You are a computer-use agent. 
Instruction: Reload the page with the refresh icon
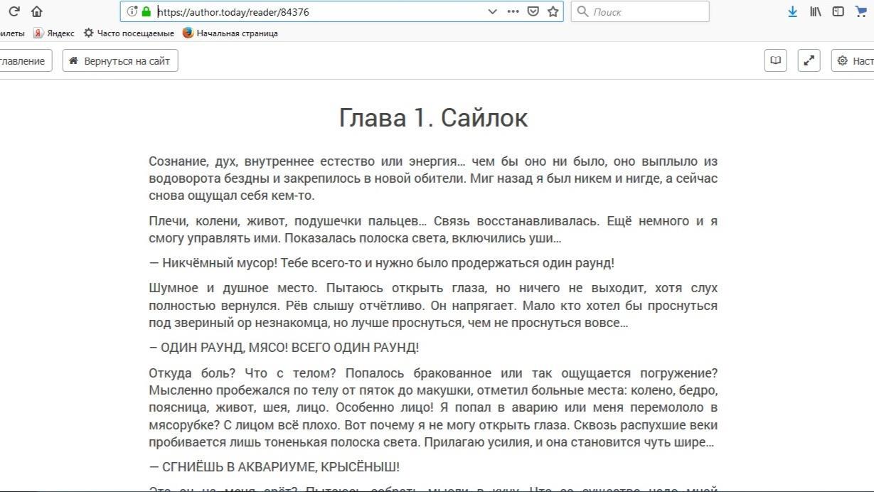(14, 11)
